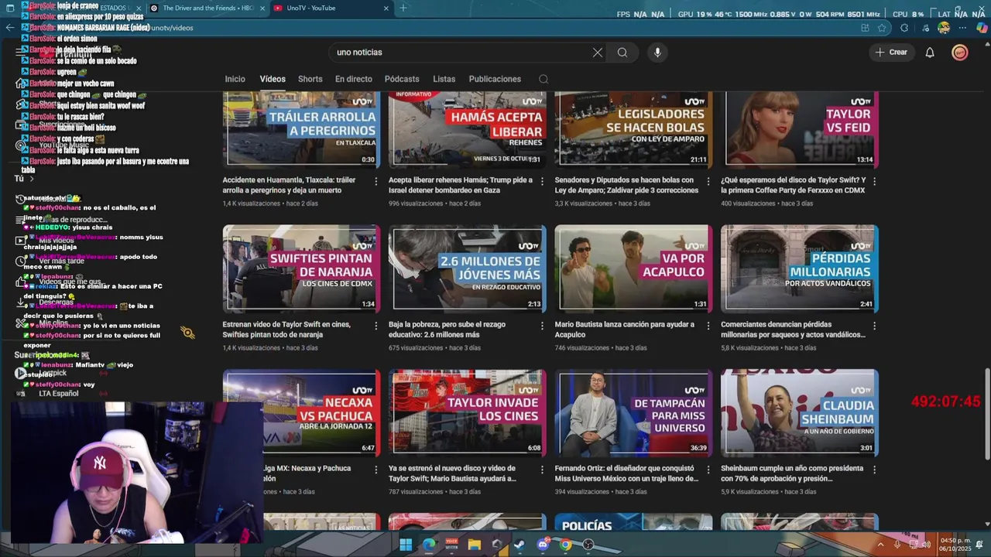Open title 'Mario Bautista lanza canción' link
Image resolution: width=991 pixels, height=557 pixels.
625,330
